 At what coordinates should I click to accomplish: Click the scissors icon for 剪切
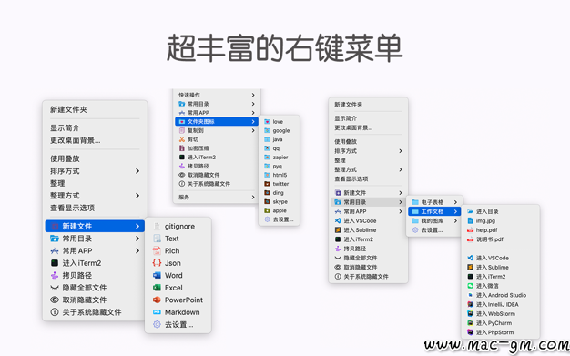tap(182, 139)
